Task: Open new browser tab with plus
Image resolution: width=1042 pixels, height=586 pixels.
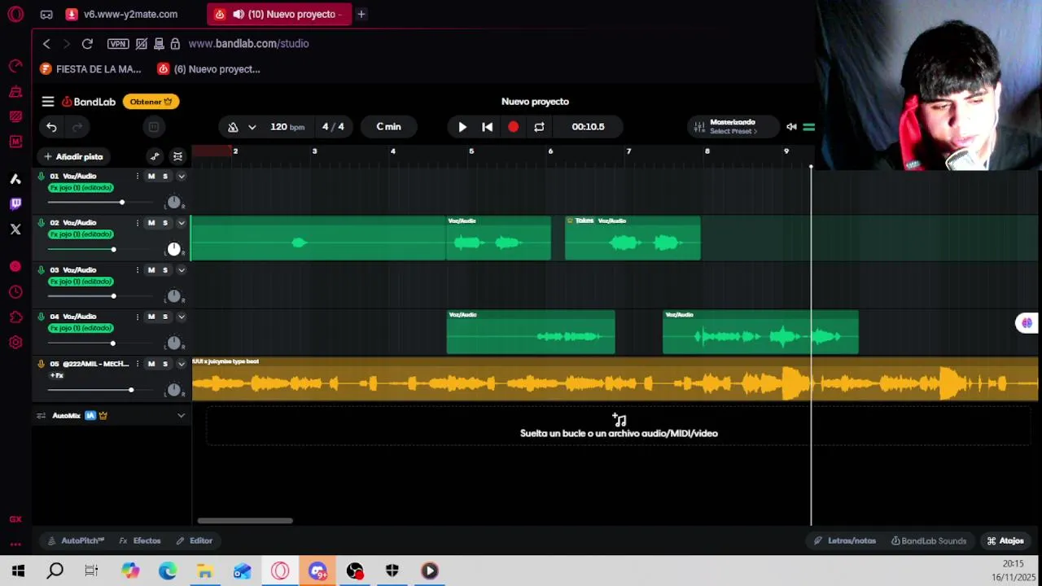Action: click(x=361, y=14)
